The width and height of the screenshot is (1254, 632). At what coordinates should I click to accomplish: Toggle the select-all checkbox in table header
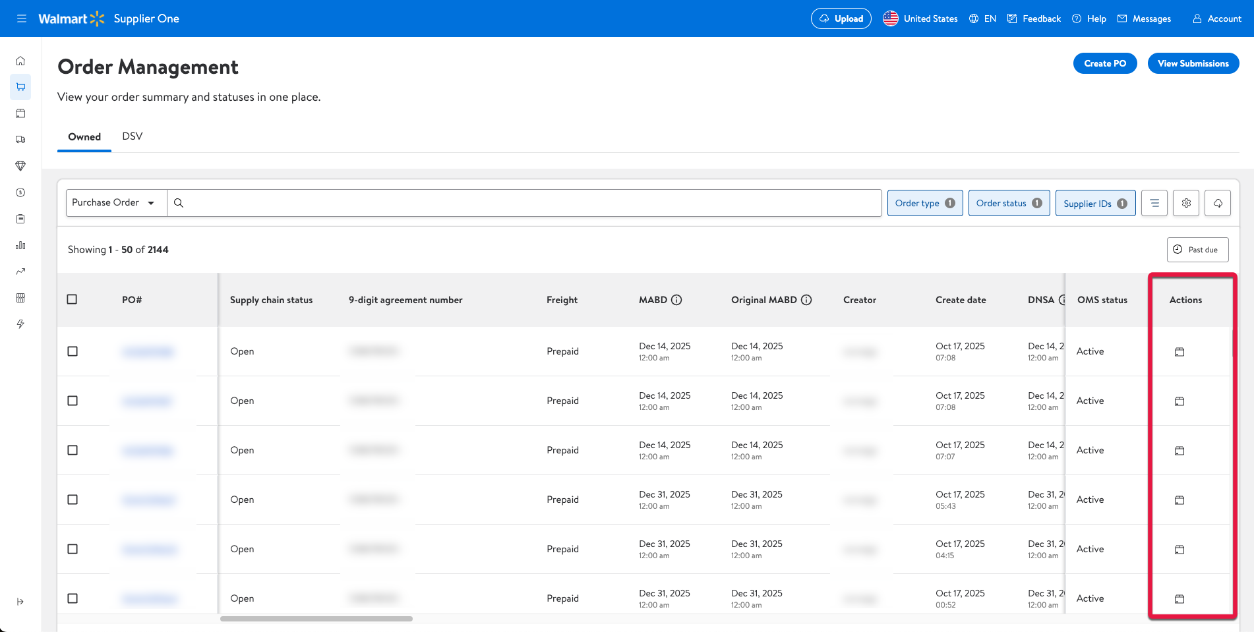tap(73, 299)
